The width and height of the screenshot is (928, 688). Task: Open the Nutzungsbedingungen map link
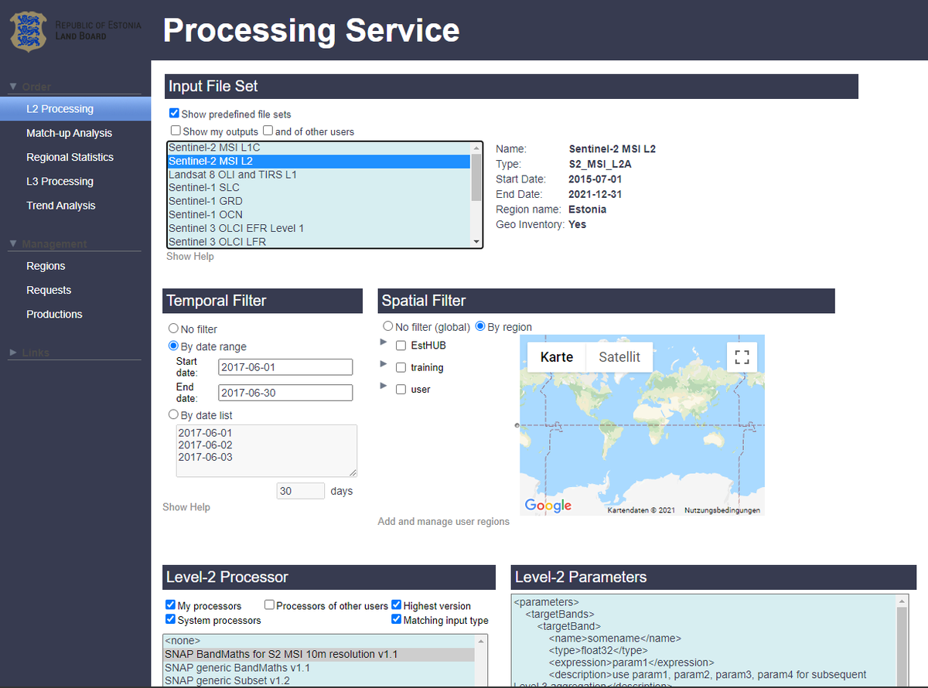tap(722, 510)
